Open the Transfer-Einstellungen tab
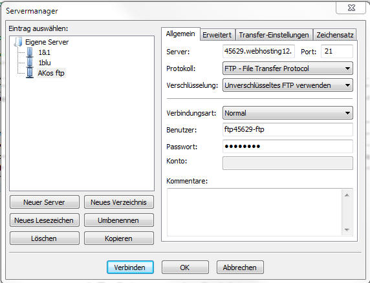Screen dimensions: 370x283 pyautogui.click(x=274, y=35)
